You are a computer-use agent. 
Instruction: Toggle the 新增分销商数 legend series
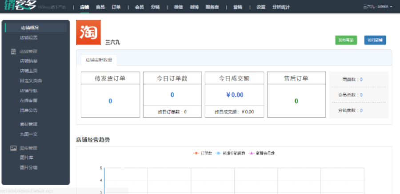tap(231, 153)
